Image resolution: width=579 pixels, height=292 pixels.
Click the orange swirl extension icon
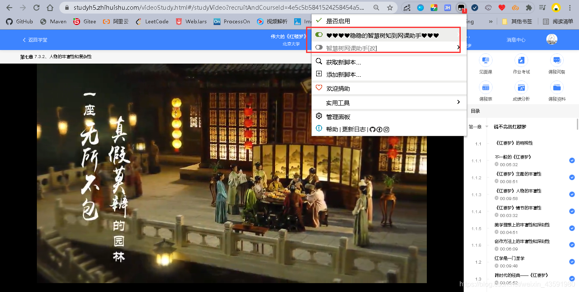[x=515, y=8]
